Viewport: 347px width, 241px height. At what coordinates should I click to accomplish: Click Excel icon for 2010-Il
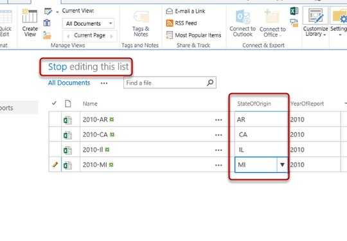pos(67,150)
